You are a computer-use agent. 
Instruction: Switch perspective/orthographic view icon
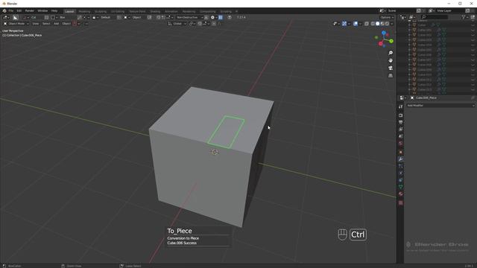pos(391,75)
